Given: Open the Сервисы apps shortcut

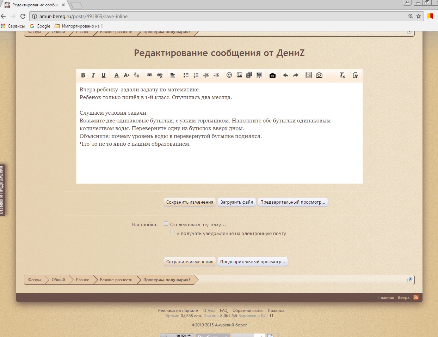Looking at the screenshot, I should (13, 26).
